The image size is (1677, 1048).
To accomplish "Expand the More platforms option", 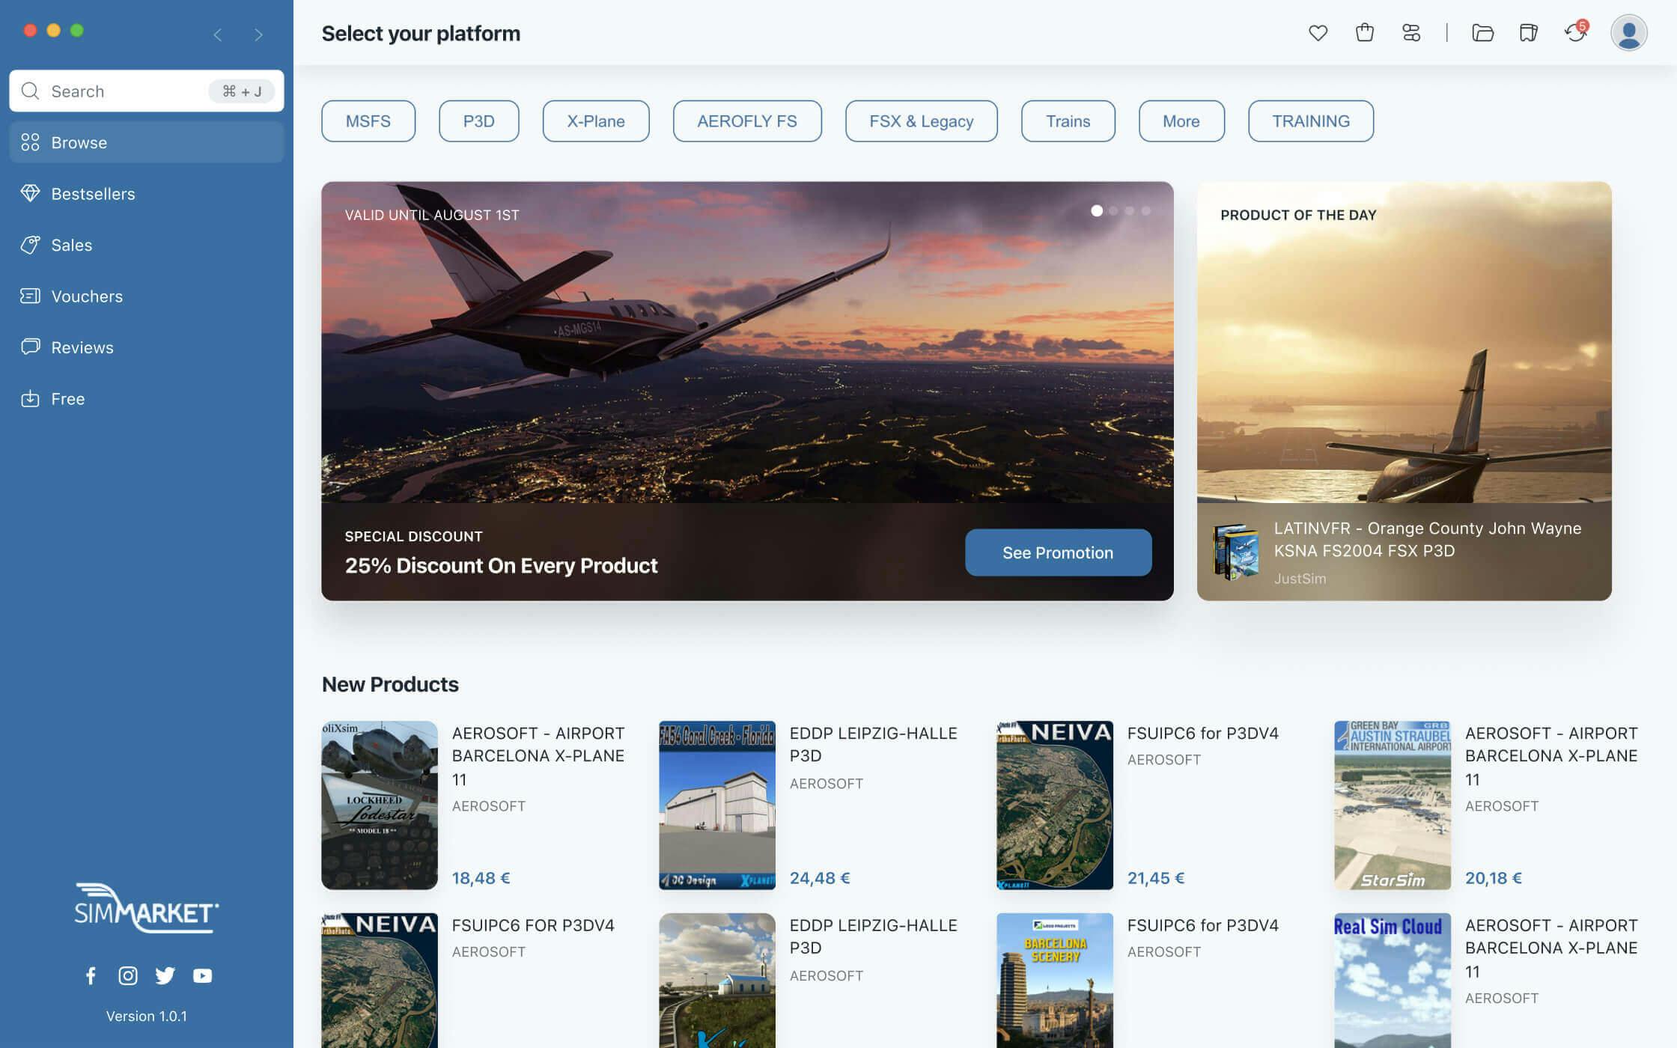I will coord(1181,121).
